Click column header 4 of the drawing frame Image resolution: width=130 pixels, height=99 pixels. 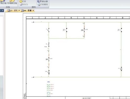pyautogui.click(x=71, y=18)
